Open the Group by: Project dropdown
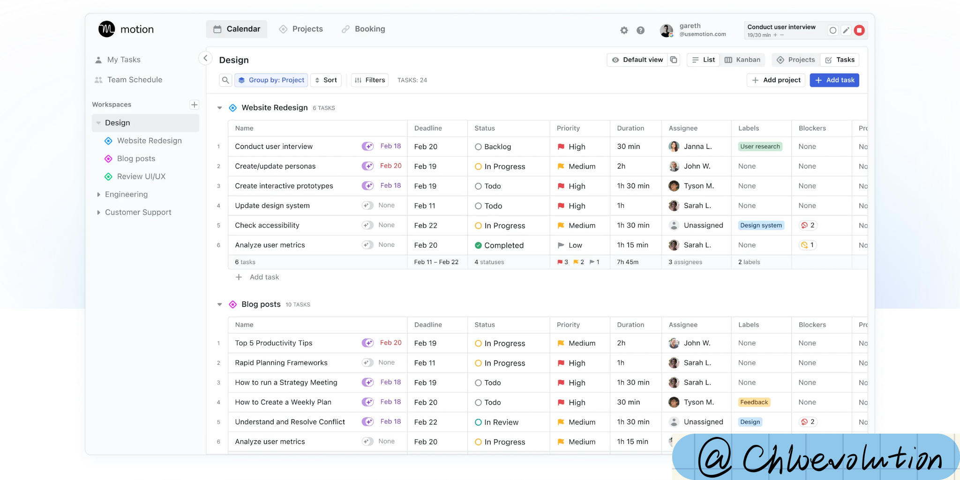The height and width of the screenshot is (480, 960). pyautogui.click(x=271, y=80)
